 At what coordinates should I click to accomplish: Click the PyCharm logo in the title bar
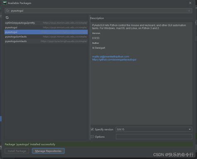click(x=5, y=3)
